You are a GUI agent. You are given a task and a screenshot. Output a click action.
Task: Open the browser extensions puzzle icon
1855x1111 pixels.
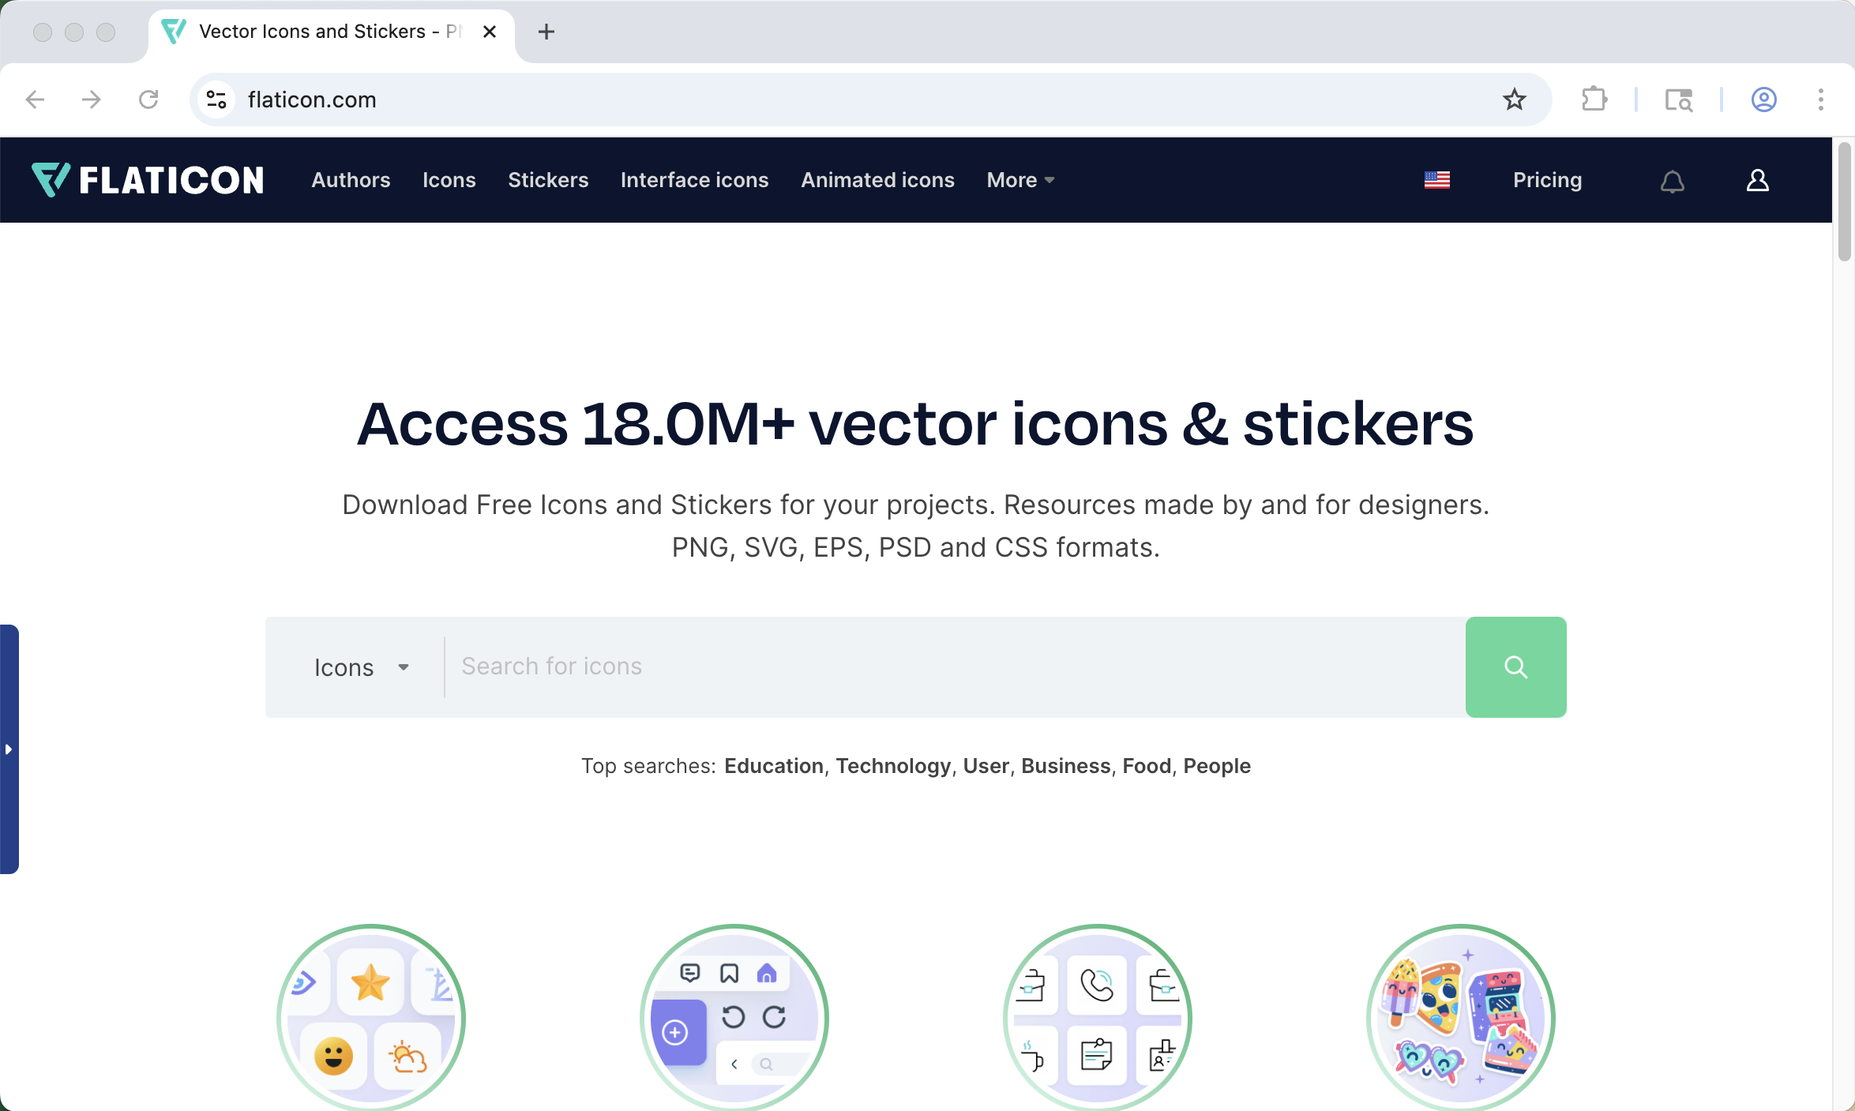pyautogui.click(x=1594, y=99)
